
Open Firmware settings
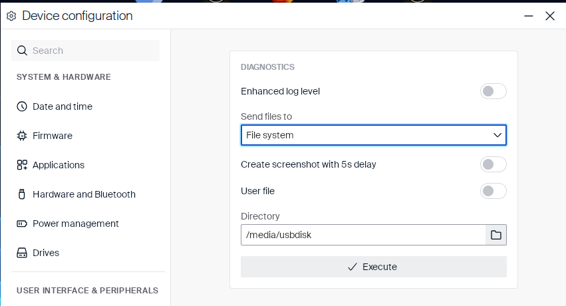pyautogui.click(x=53, y=136)
